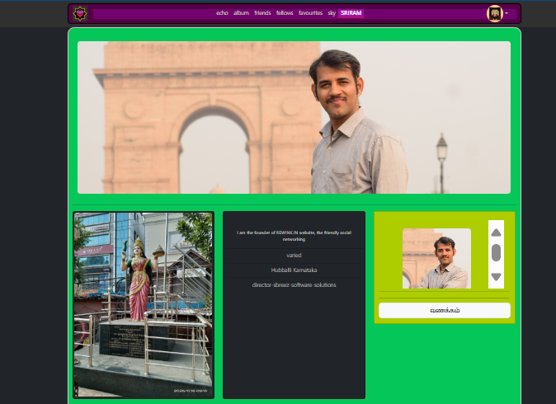Open favourites from the top navigation
The width and height of the screenshot is (556, 404).
click(311, 13)
